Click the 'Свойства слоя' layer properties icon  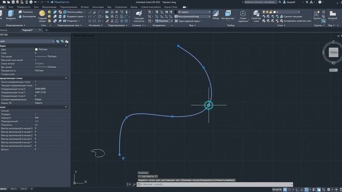[x=256, y=13]
